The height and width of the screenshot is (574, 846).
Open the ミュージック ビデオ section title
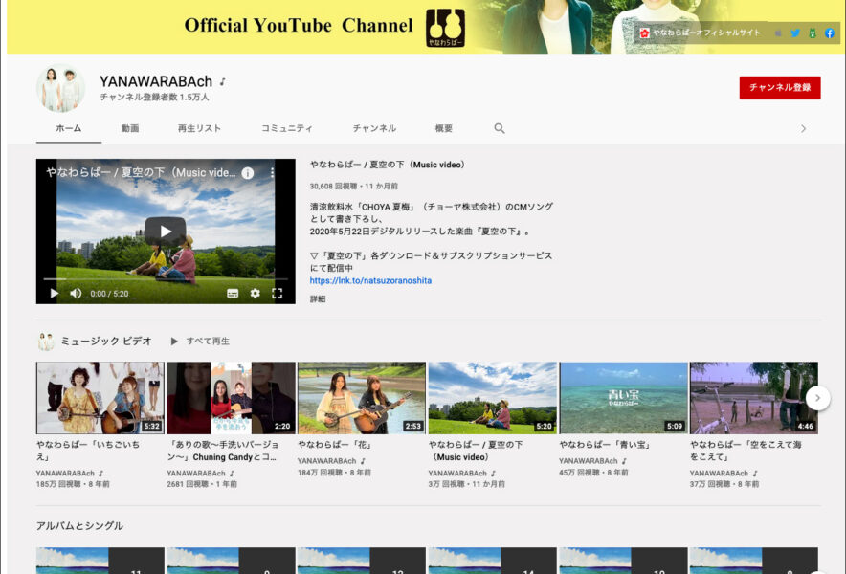click(106, 341)
